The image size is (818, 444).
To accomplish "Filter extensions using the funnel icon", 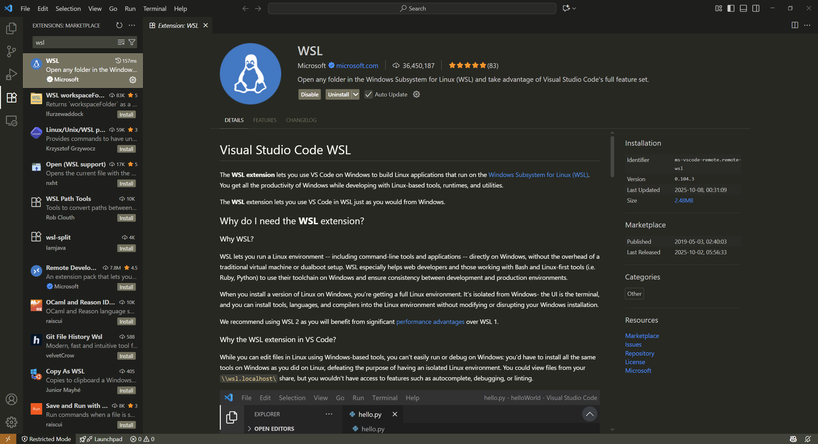I will [x=132, y=42].
